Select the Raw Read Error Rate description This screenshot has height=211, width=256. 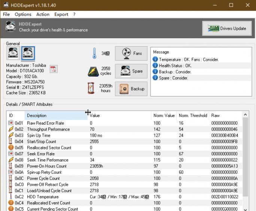click(x=45, y=123)
